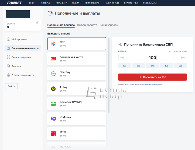
Task: Click the grid icon beside Пари и операции
Action: [x=8, y=57]
